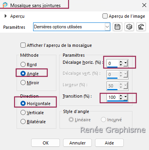
Task: Decrease Transition value with down arrow
Action: [121, 98]
